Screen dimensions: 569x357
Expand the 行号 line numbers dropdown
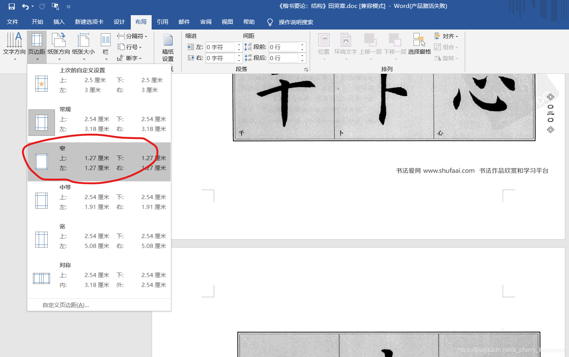click(x=129, y=47)
